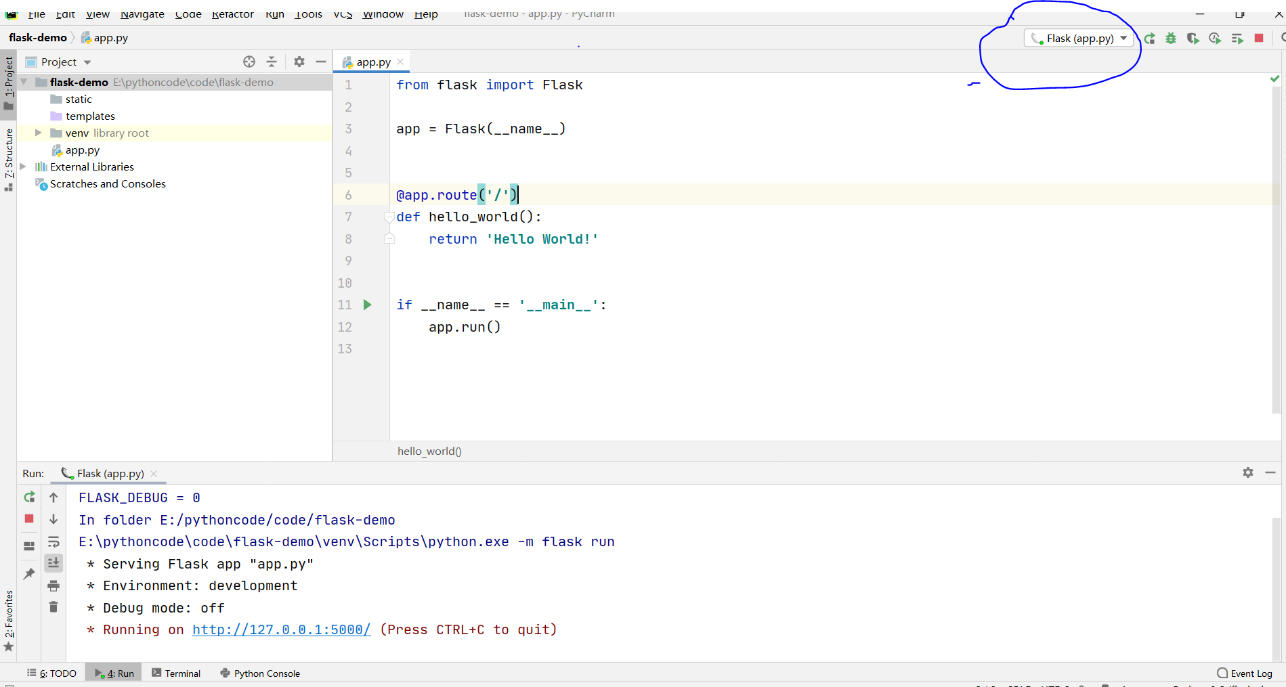Open Flask (app.py) run configuration dropdown
This screenshot has height=687, width=1286.
click(1079, 39)
